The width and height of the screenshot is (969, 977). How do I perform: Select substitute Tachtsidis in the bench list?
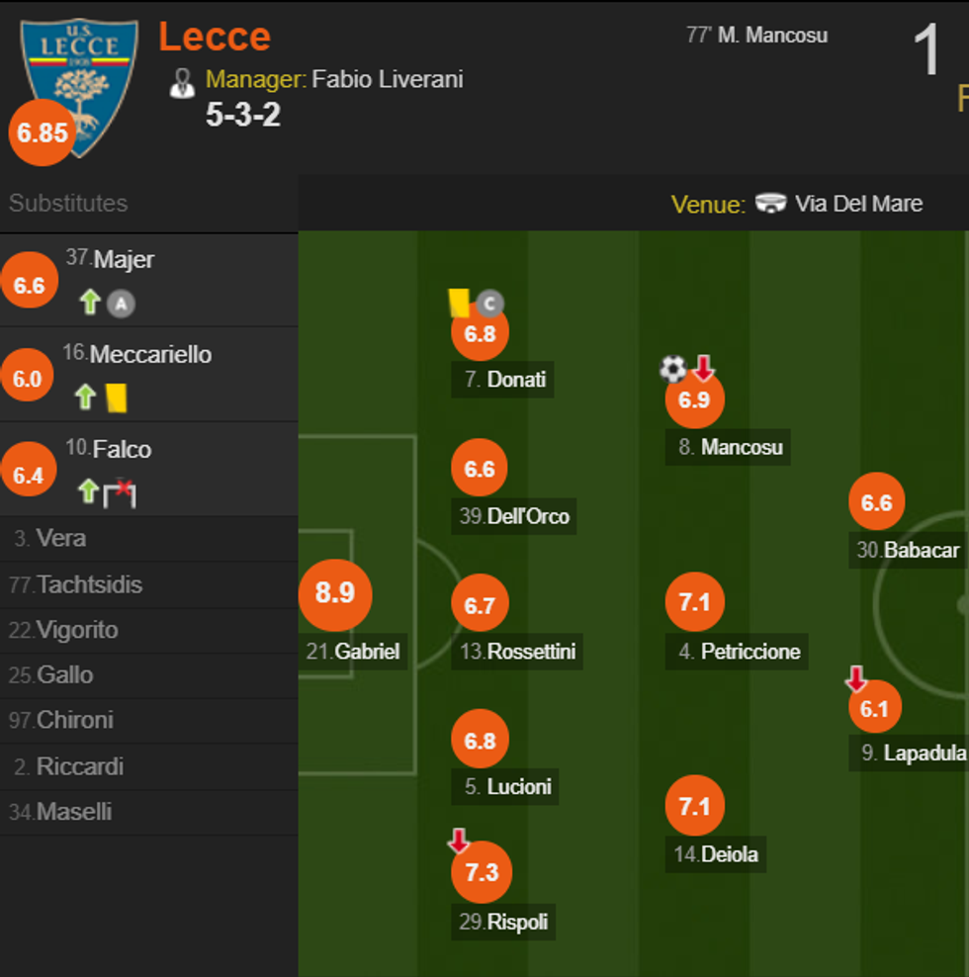[89, 584]
